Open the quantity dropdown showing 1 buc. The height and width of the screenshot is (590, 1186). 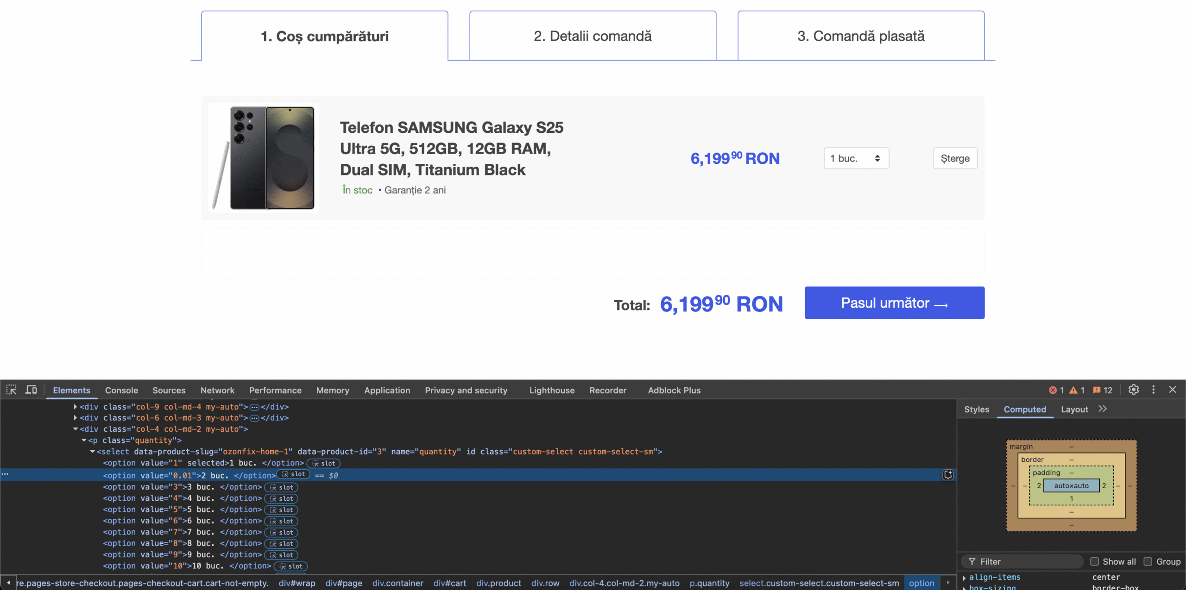(856, 158)
